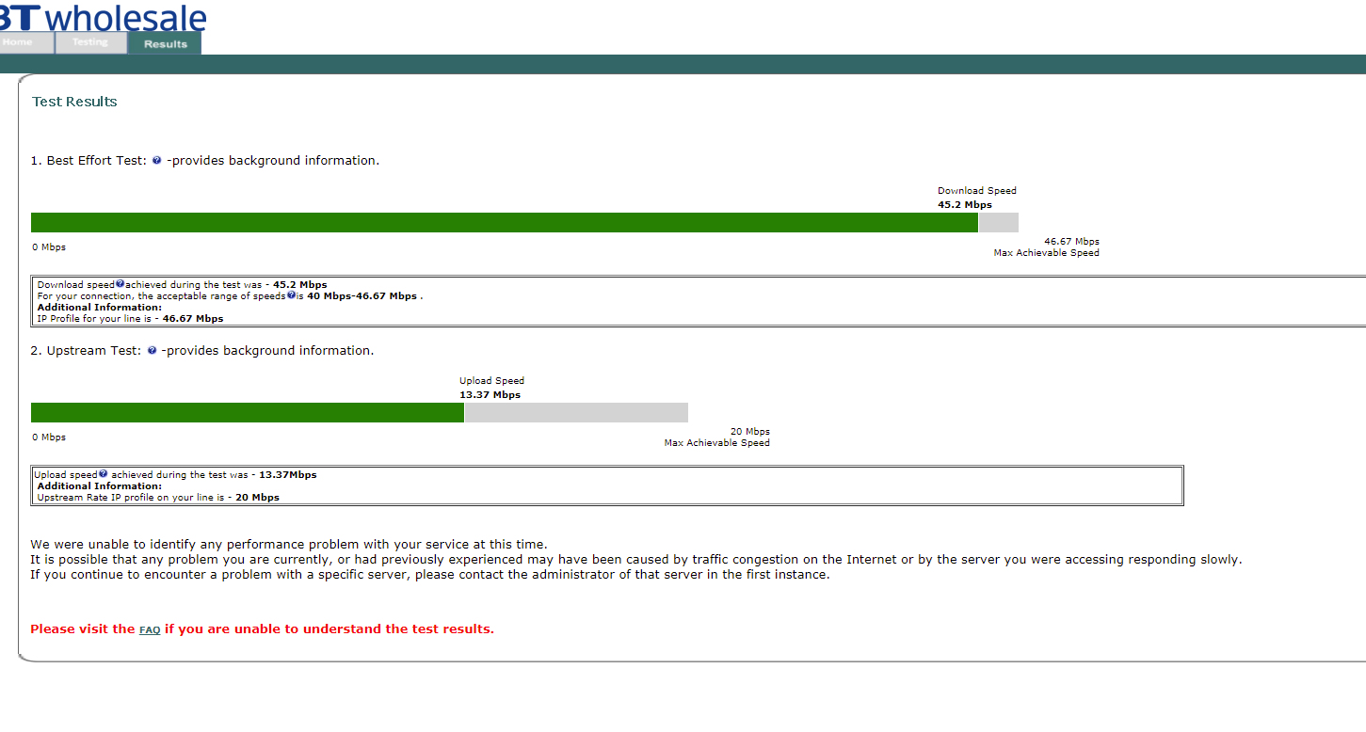Open help icon after 'Download speed' text
The height and width of the screenshot is (732, 1366).
[121, 283]
